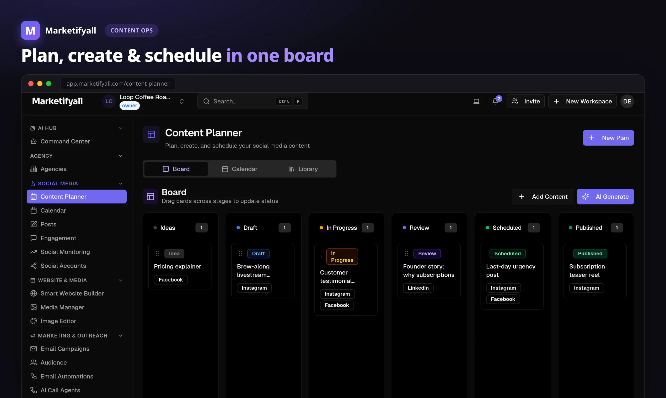Click the owner role badge
This screenshot has width=666, height=398.
click(x=130, y=106)
